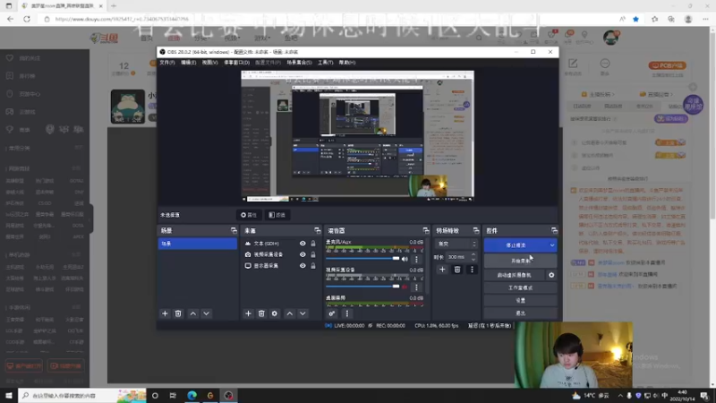Click the 开始录制 start recording button
The height and width of the screenshot is (403, 716).
[521, 261]
